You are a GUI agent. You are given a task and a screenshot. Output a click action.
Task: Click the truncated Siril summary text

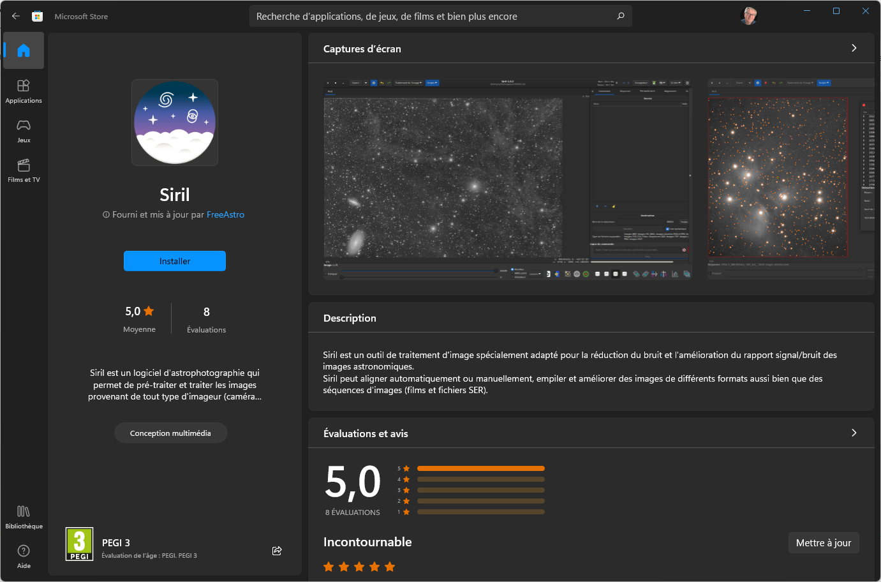tap(175, 385)
